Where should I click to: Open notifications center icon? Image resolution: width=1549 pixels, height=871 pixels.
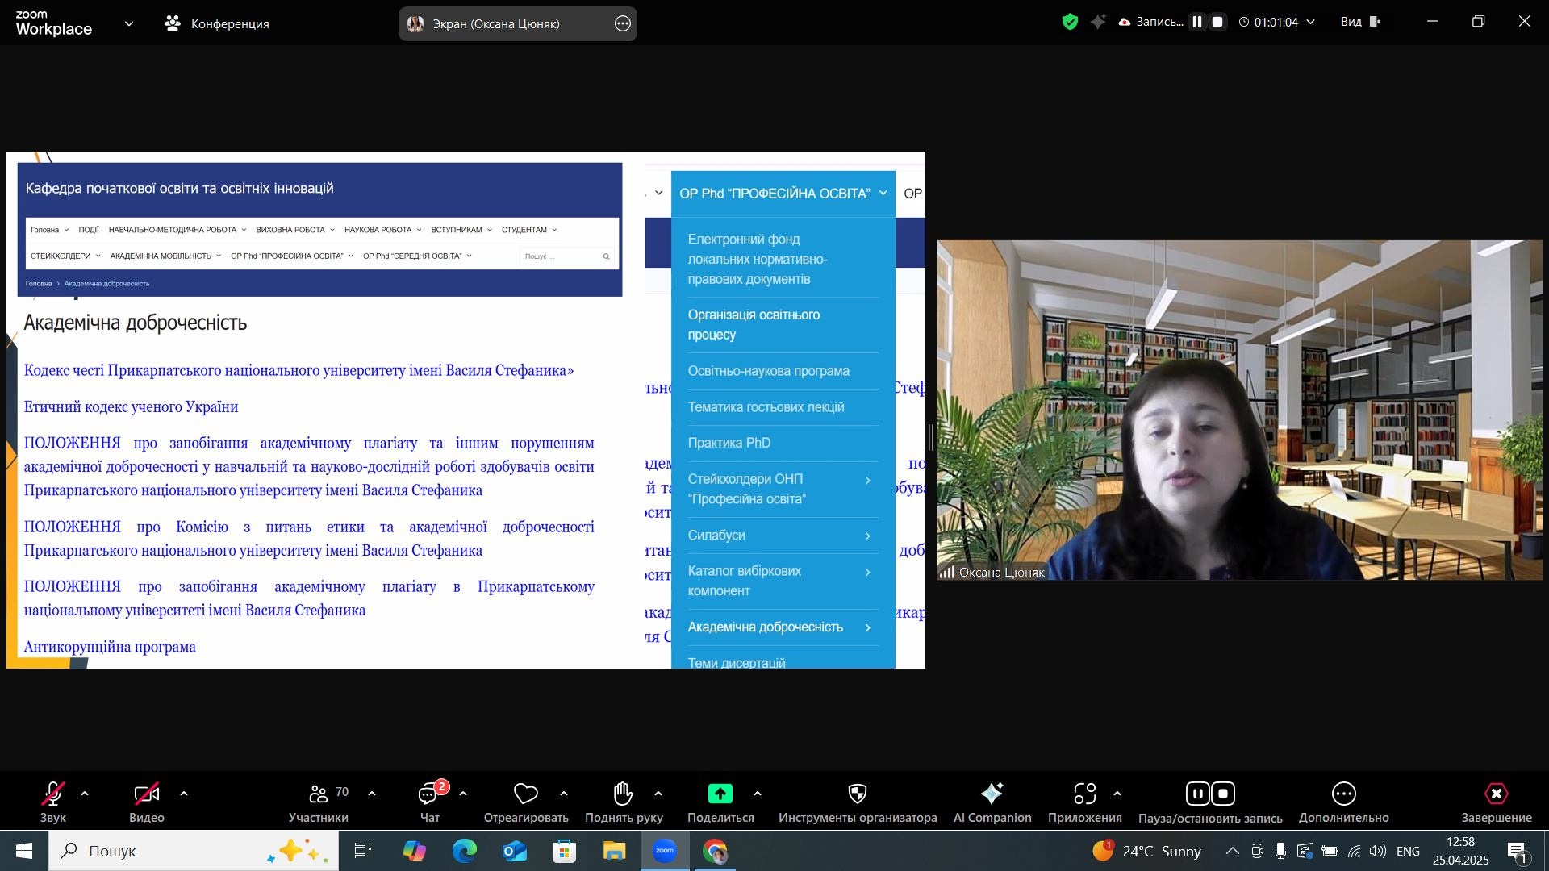click(x=1518, y=852)
